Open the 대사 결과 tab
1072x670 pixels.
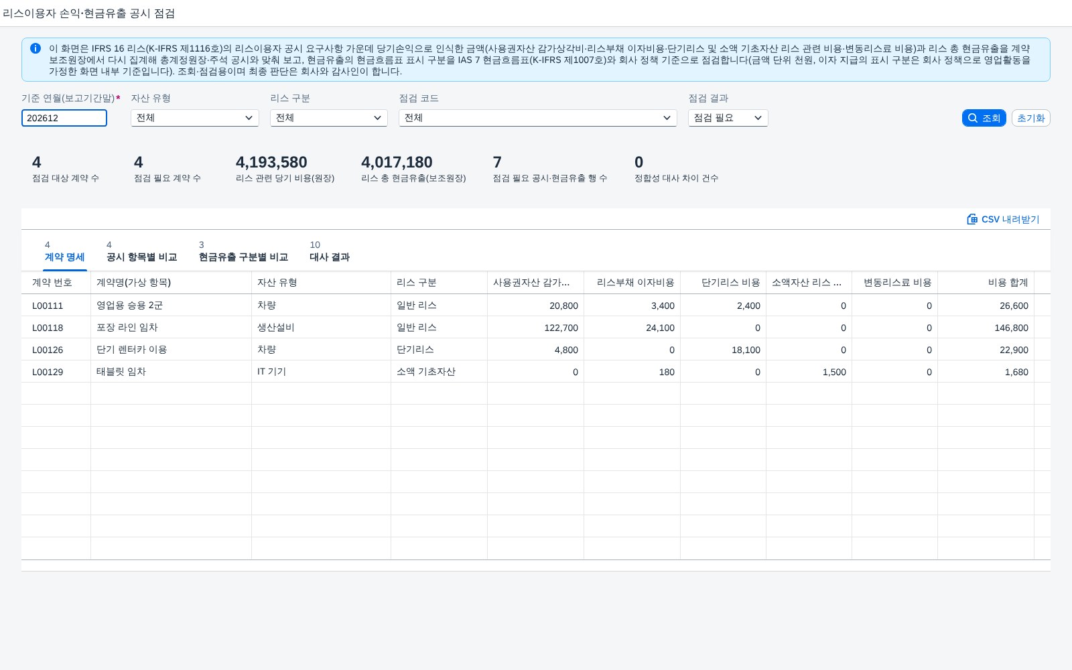click(x=330, y=252)
